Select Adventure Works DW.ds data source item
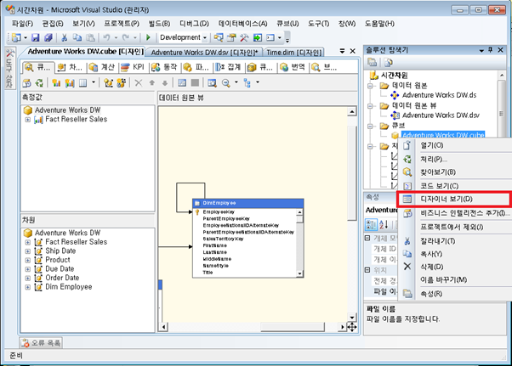 439,95
